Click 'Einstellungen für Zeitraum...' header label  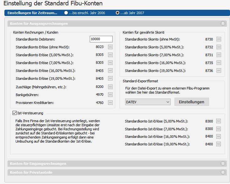32,13
